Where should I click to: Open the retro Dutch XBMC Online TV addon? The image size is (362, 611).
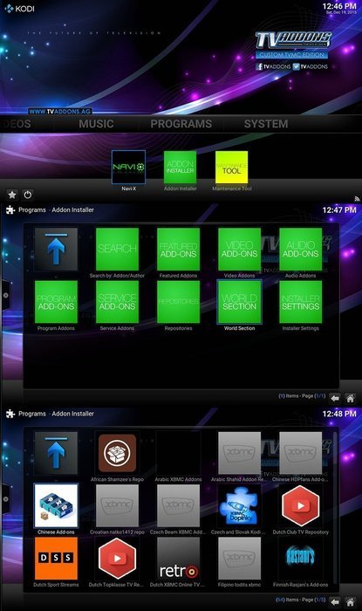[178, 559]
